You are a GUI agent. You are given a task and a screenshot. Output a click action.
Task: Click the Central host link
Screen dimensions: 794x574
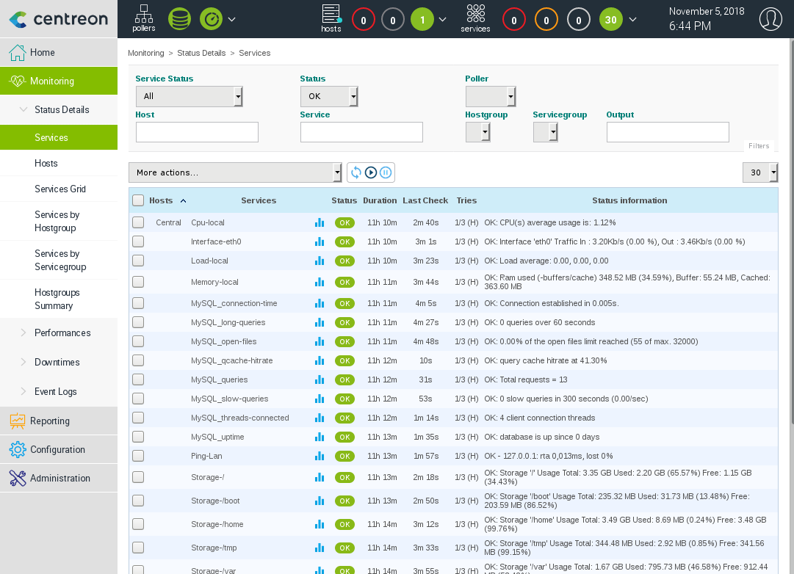pyautogui.click(x=169, y=222)
